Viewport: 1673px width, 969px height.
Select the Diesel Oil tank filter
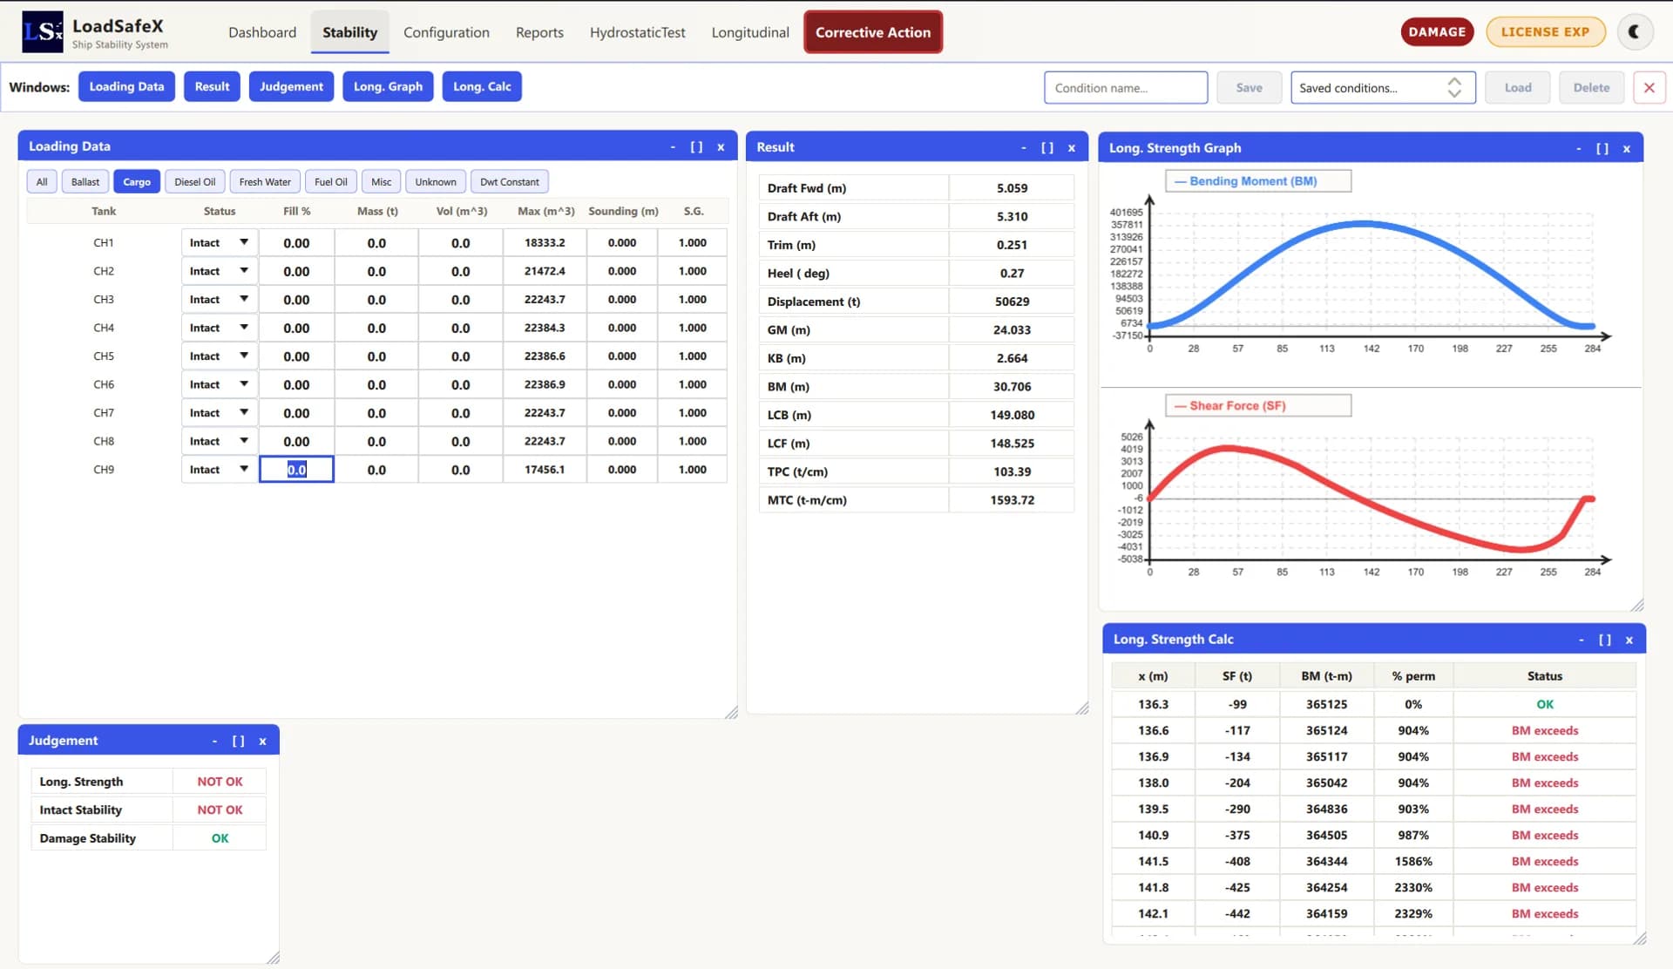[x=195, y=181]
